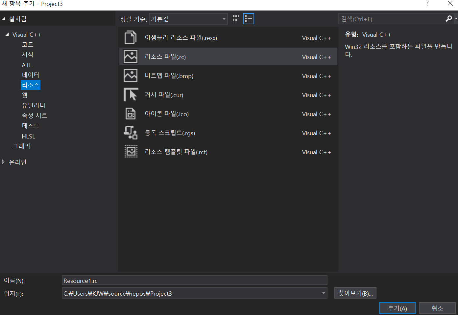Click the resource template (.rct) icon
Screen dimensions: 458x315
pos(131,152)
